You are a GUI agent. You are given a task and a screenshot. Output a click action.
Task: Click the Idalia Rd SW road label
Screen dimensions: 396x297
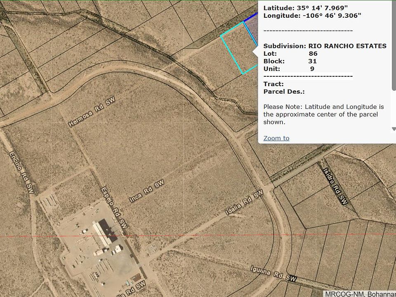pyautogui.click(x=244, y=203)
